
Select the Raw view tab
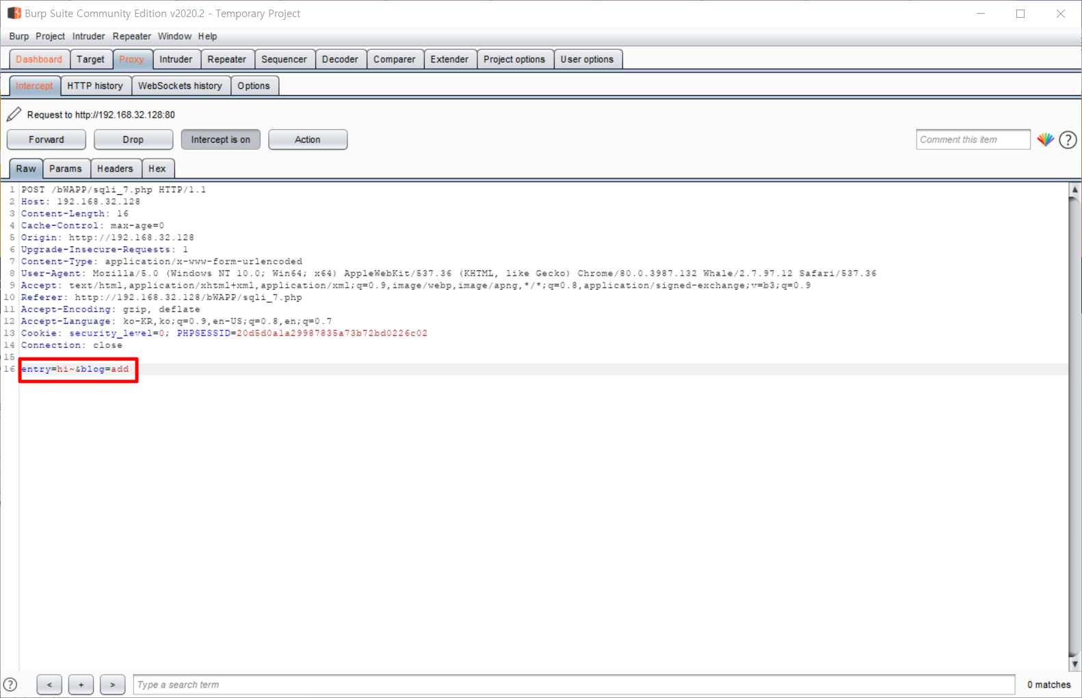click(26, 168)
